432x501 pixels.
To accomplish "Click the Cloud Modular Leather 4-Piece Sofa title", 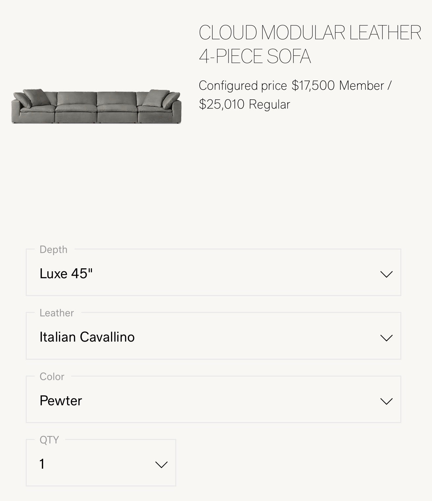I will pos(309,43).
